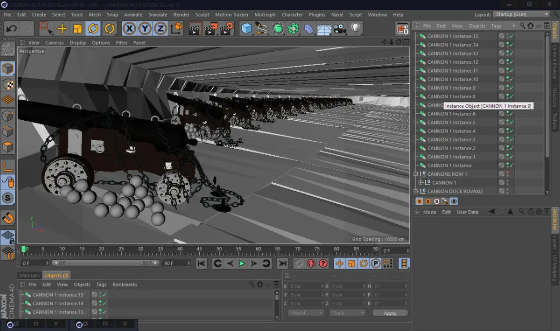Select CANNON 1 Instance.4 in object list
This screenshot has width=560, height=331.
click(x=451, y=131)
